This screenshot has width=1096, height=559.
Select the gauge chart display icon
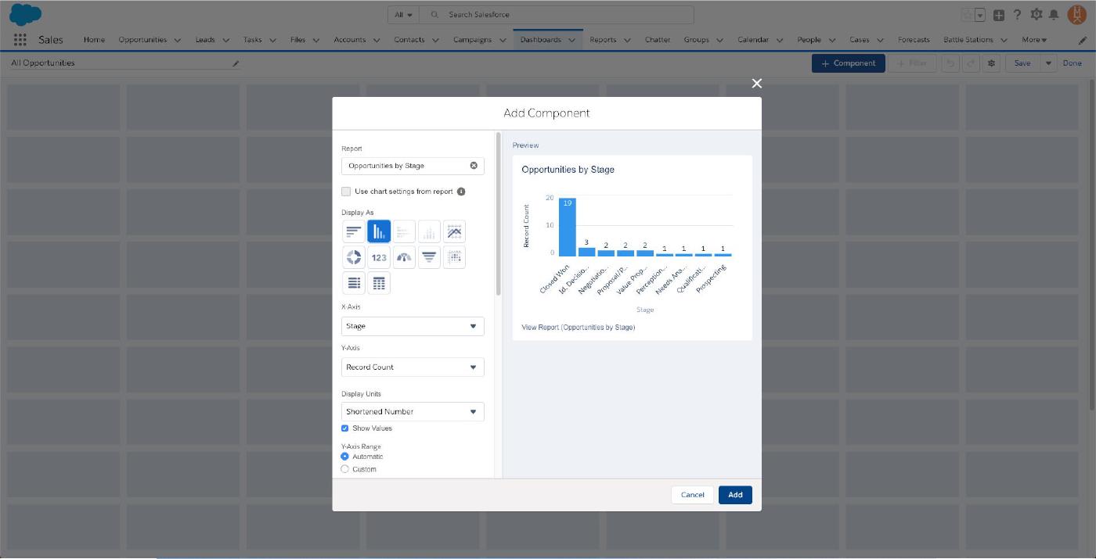tap(404, 257)
